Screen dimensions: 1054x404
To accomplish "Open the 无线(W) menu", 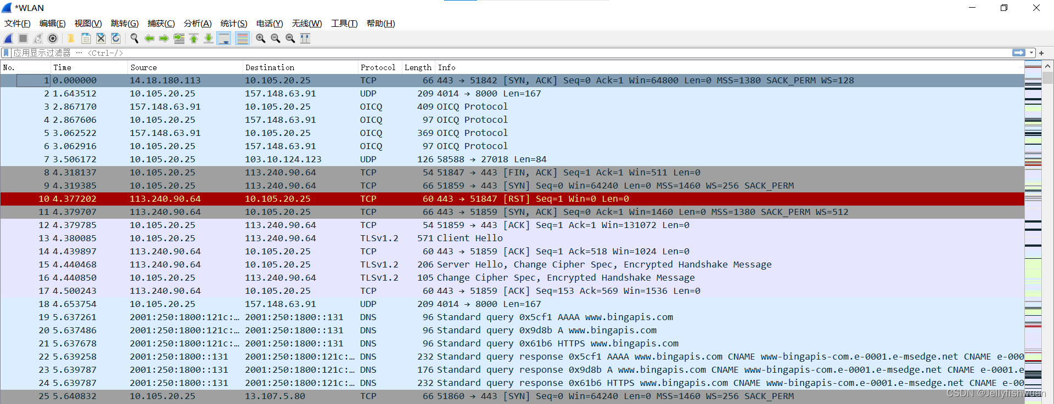I will [x=307, y=23].
